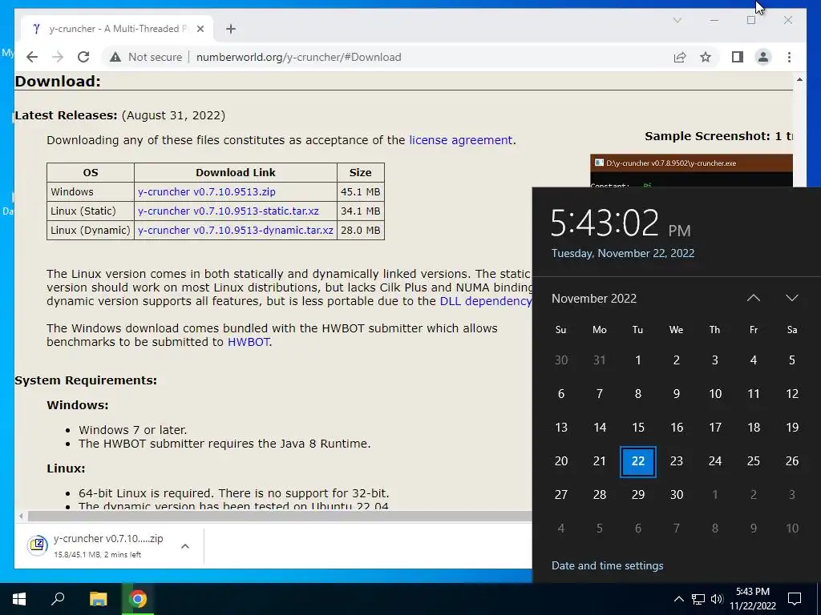Image resolution: width=821 pixels, height=615 pixels.
Task: Reload the y-cruncher page
Action: point(83,57)
